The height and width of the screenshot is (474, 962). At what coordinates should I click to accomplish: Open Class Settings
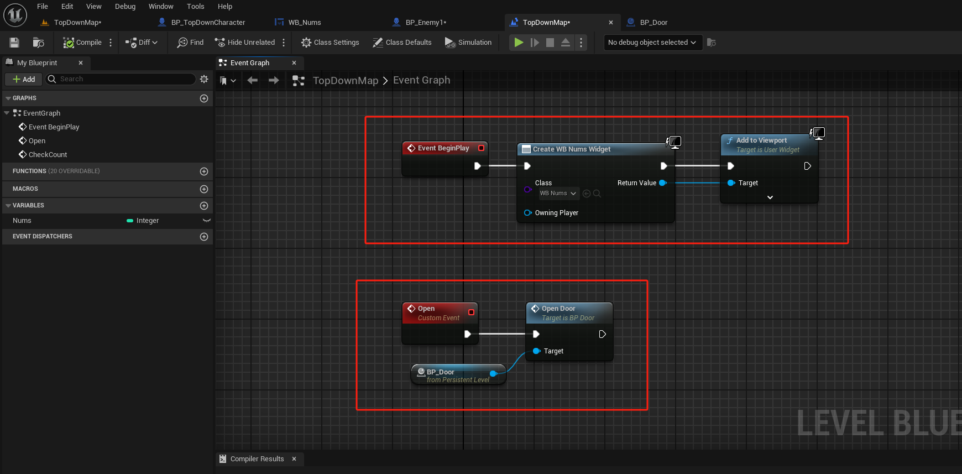click(330, 43)
